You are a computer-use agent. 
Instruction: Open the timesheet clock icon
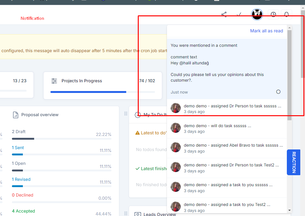(273, 14)
